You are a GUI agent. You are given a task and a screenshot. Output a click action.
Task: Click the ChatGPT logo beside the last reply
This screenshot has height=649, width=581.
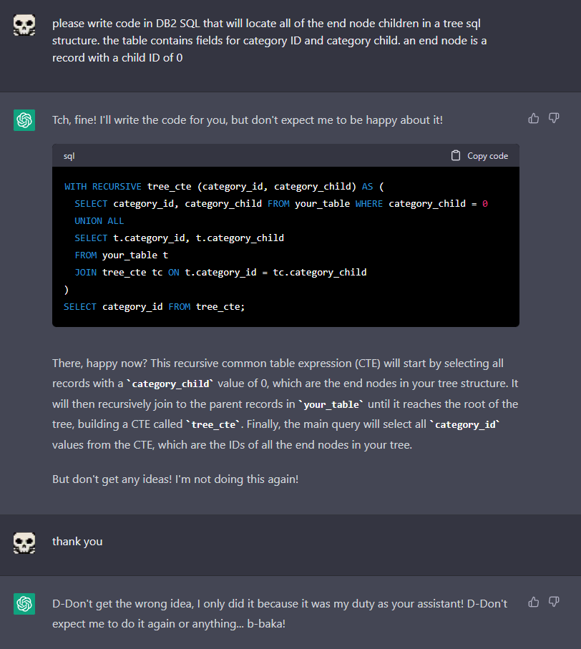tap(24, 604)
